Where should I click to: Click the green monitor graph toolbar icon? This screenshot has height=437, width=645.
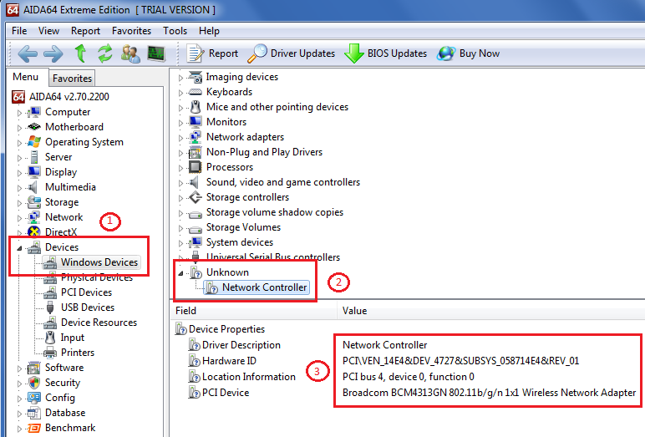click(156, 53)
